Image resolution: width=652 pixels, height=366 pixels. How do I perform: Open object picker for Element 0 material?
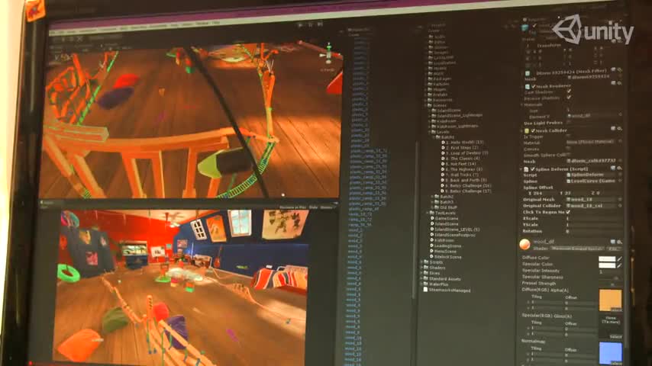click(620, 115)
